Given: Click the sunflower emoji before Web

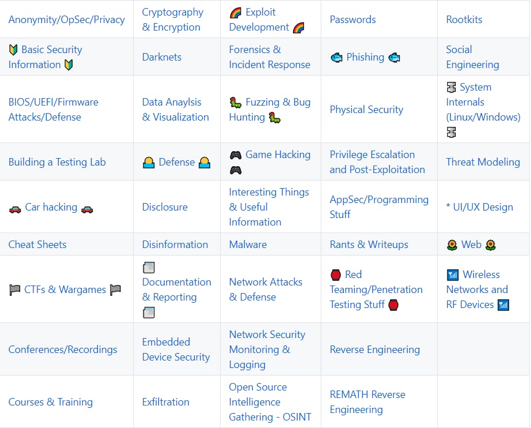Looking at the screenshot, I should point(452,245).
